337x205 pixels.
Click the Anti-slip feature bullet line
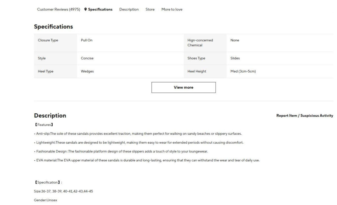click(138, 134)
